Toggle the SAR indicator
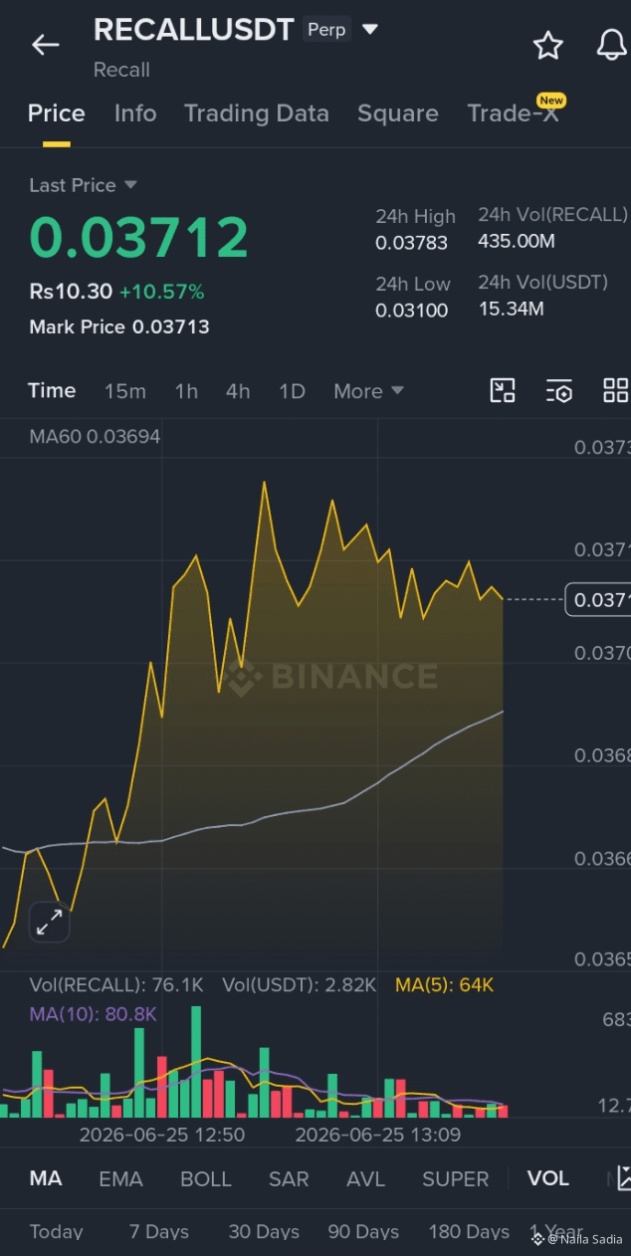The height and width of the screenshot is (1256, 631). [289, 1179]
